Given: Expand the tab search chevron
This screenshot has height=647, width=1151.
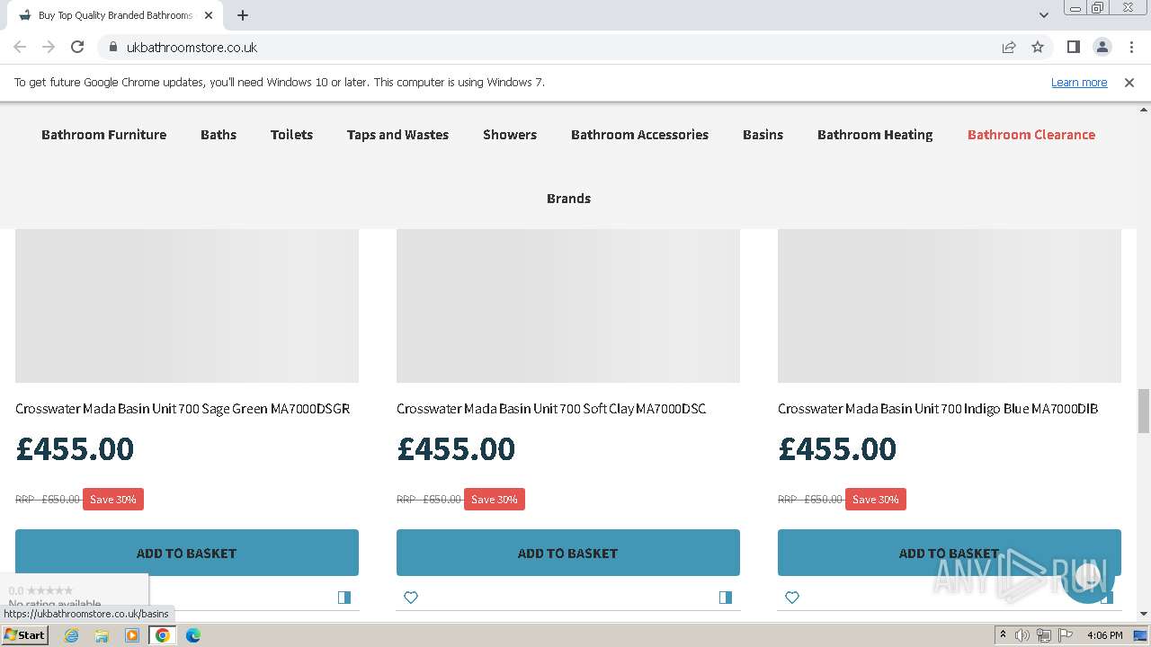Looking at the screenshot, I should click(1043, 15).
